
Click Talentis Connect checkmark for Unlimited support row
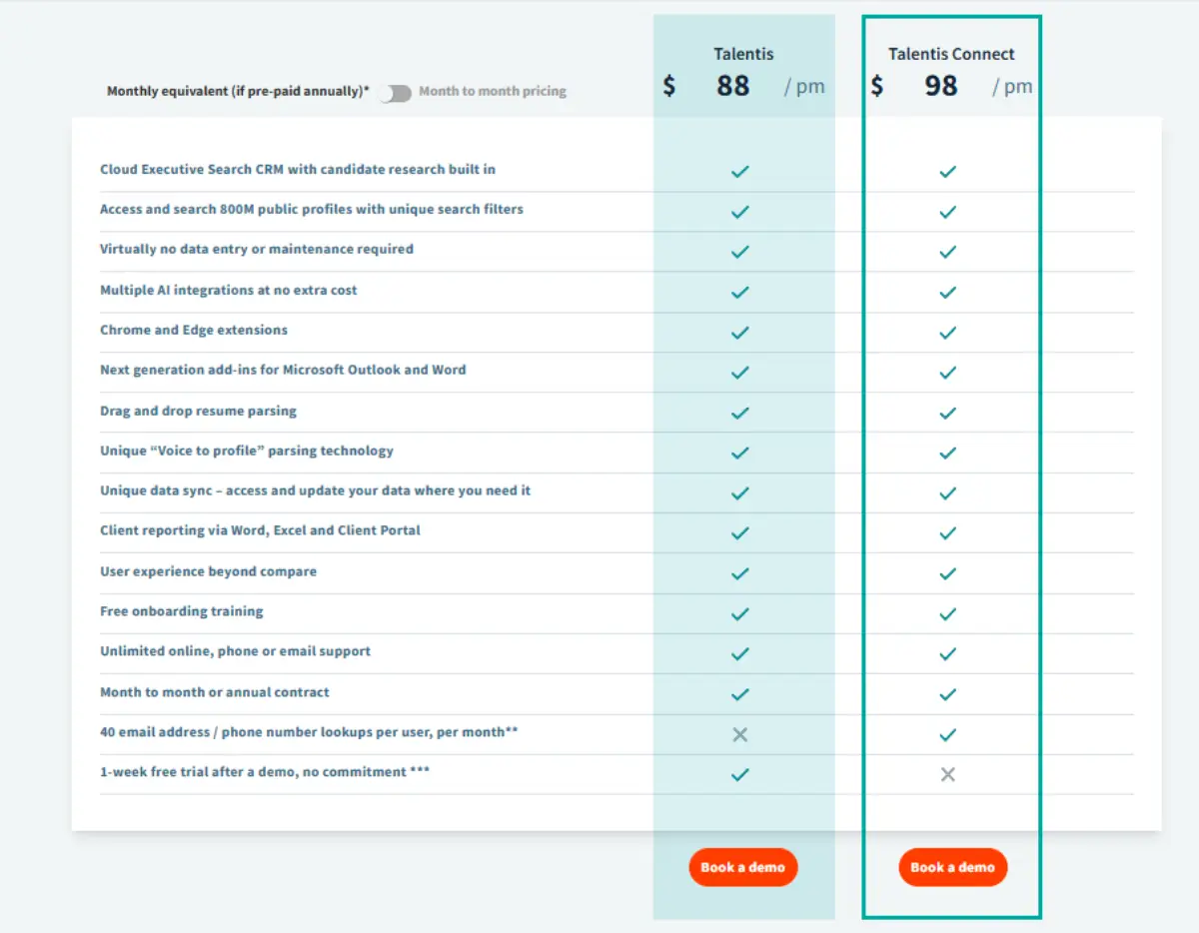947,654
